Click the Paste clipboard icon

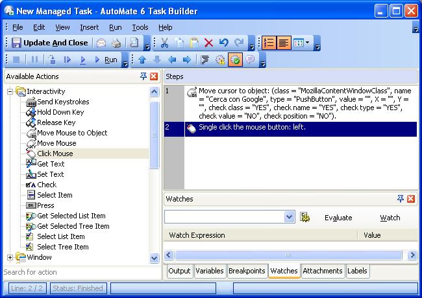[194, 43]
